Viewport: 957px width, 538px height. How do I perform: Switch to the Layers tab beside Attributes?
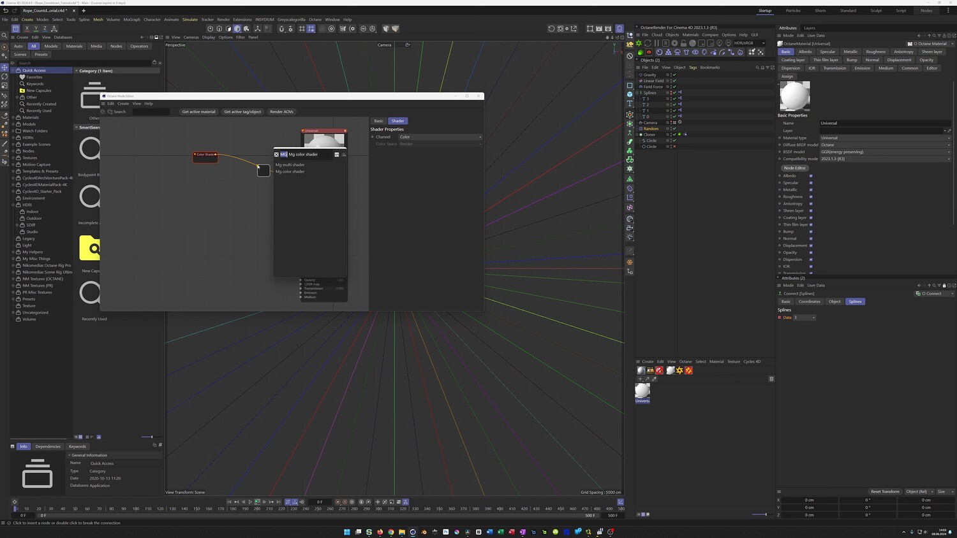point(809,28)
